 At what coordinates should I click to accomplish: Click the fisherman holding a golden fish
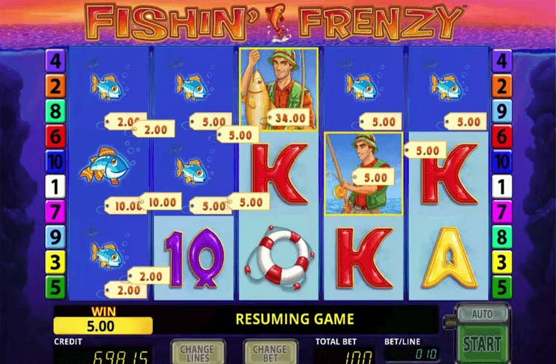(278, 89)
